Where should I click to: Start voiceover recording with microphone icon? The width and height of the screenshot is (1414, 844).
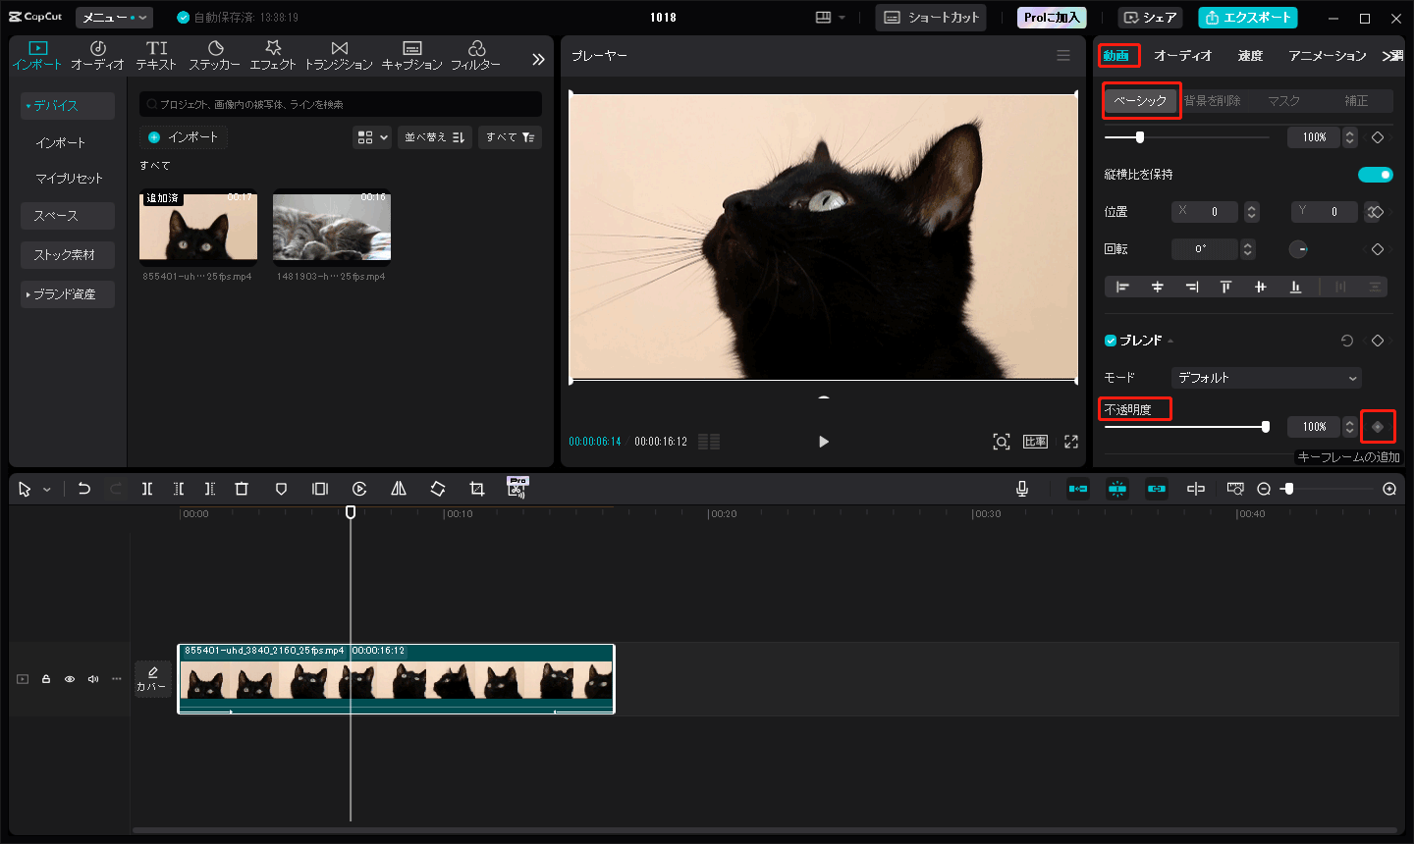(x=1022, y=489)
